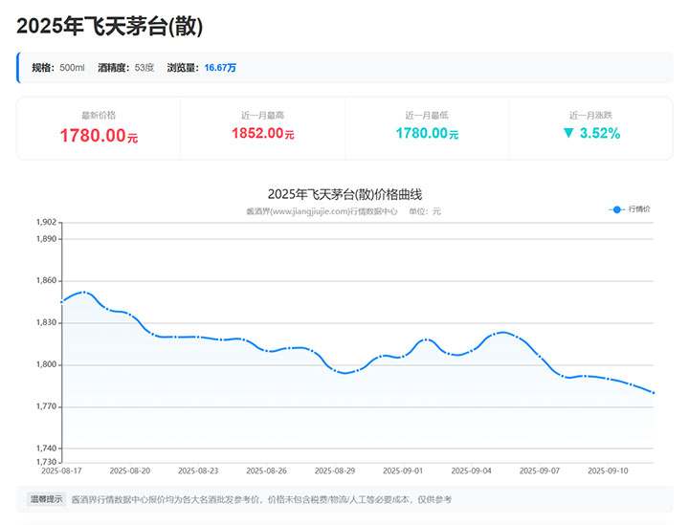This screenshot has height=525, width=689.
Task: Click the 温馨提示 badge
Action: coord(46,499)
